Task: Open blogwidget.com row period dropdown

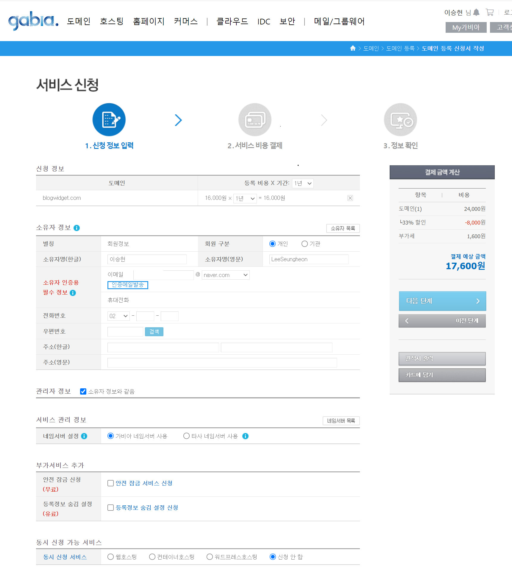Action: point(245,198)
